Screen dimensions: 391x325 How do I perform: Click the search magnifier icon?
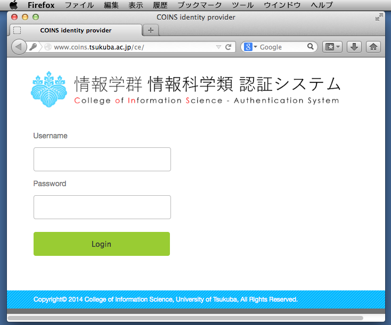310,47
